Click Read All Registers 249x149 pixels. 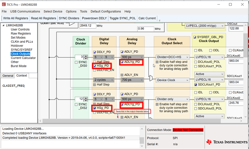click(43, 18)
